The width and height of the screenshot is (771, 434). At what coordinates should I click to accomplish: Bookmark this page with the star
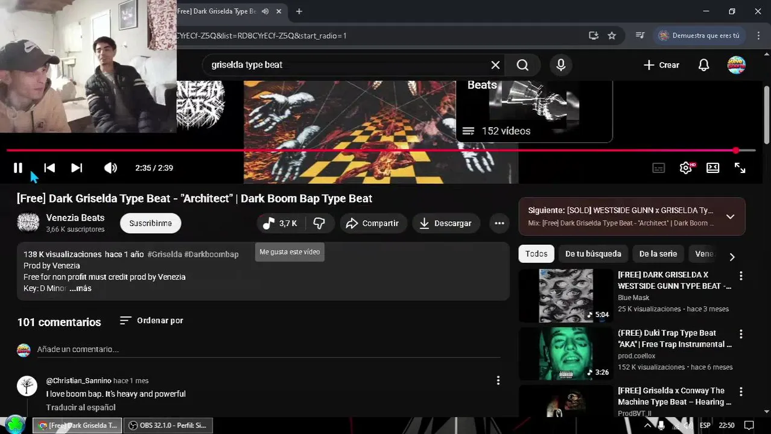(612, 36)
